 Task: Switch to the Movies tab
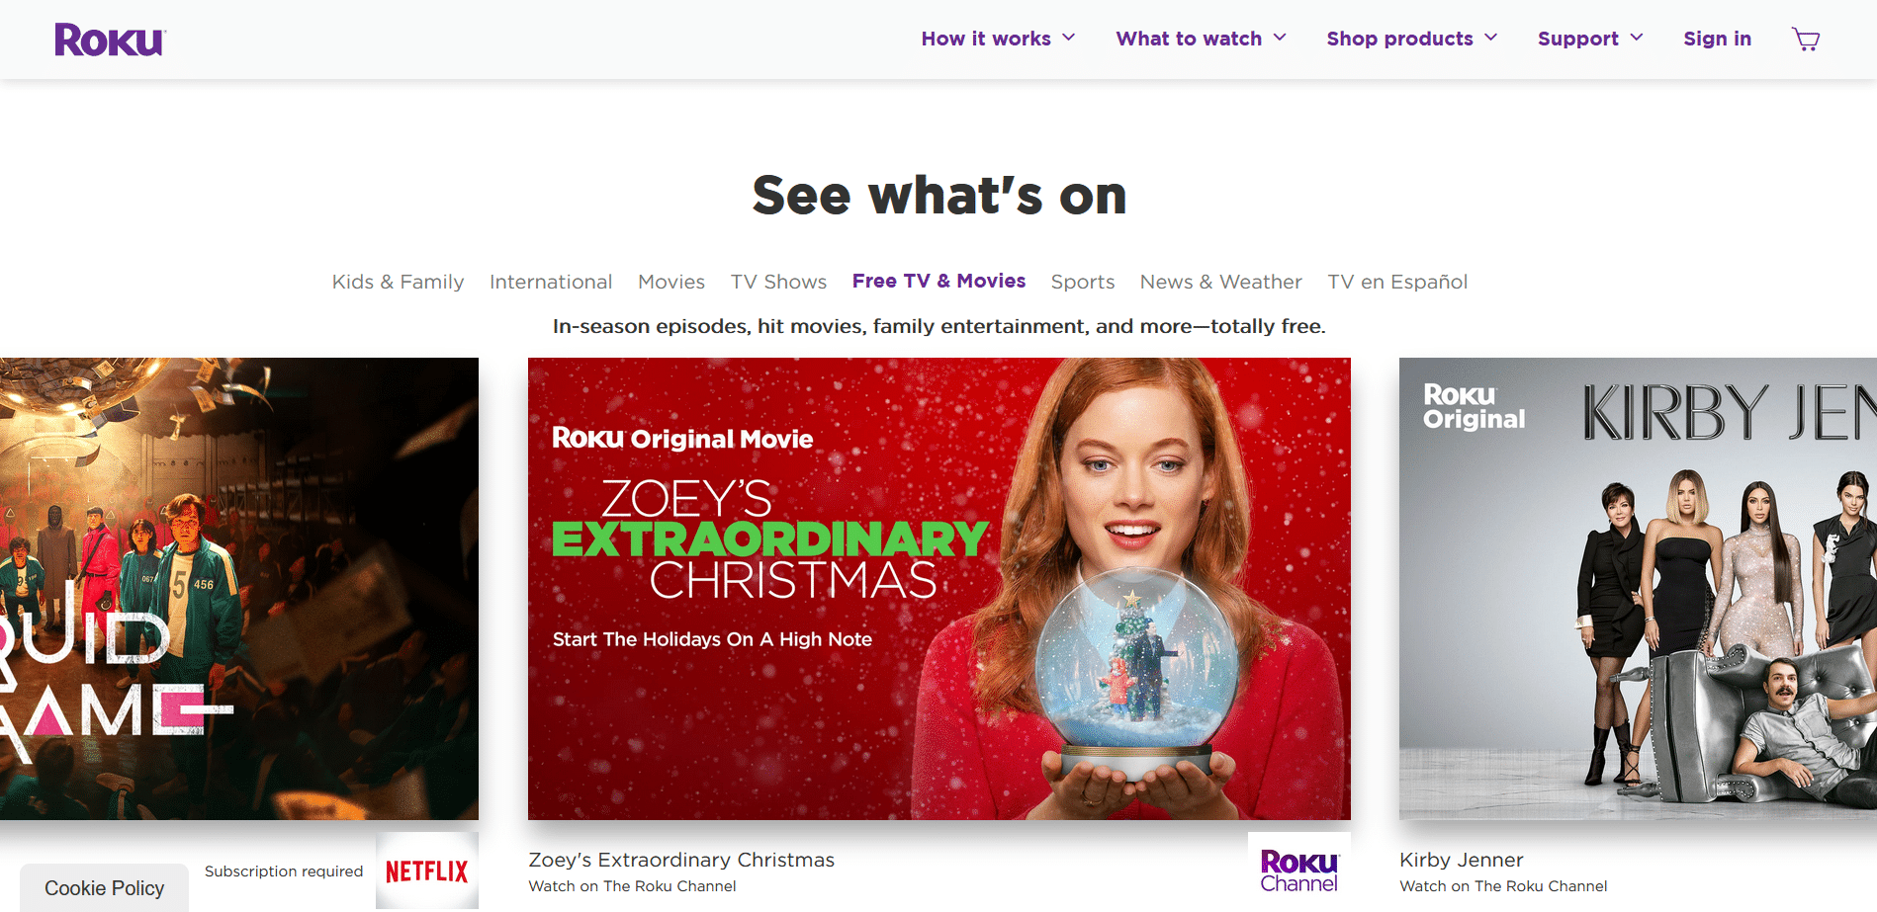click(x=671, y=282)
